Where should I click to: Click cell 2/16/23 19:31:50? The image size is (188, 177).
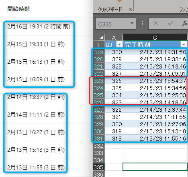pos(155,52)
